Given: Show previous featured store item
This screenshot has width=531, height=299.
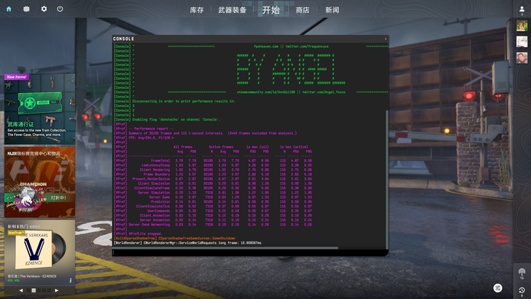Looking at the screenshot, I should pyautogui.click(x=21, y=290).
